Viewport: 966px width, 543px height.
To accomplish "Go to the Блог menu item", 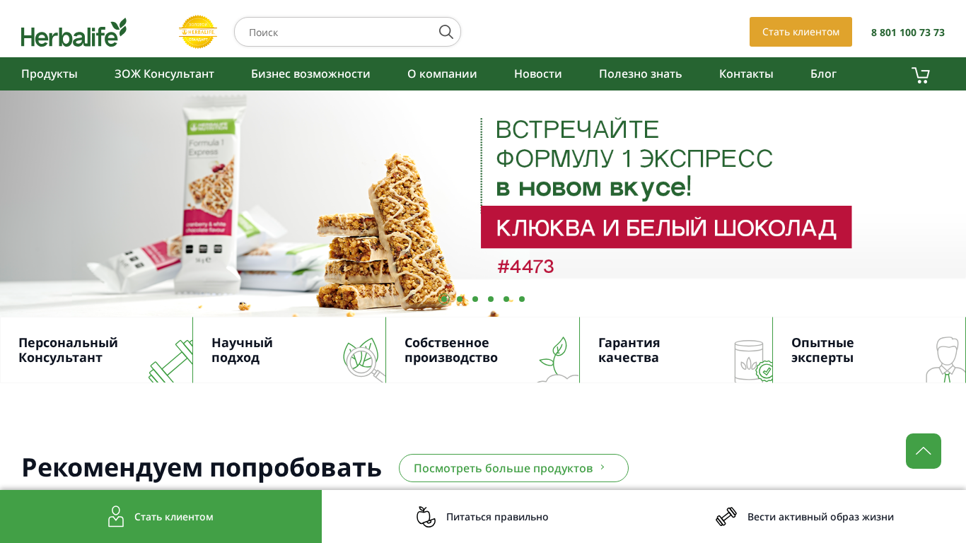I will pyautogui.click(x=823, y=74).
